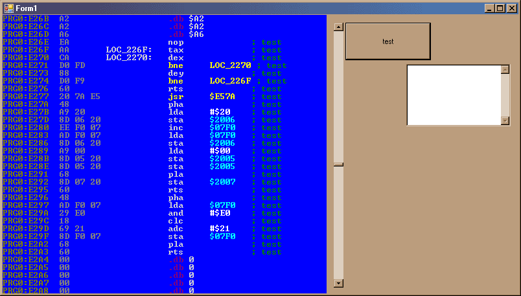Click the operand LOC_226F after bne
This screenshot has height=296, width=521.
230,81
